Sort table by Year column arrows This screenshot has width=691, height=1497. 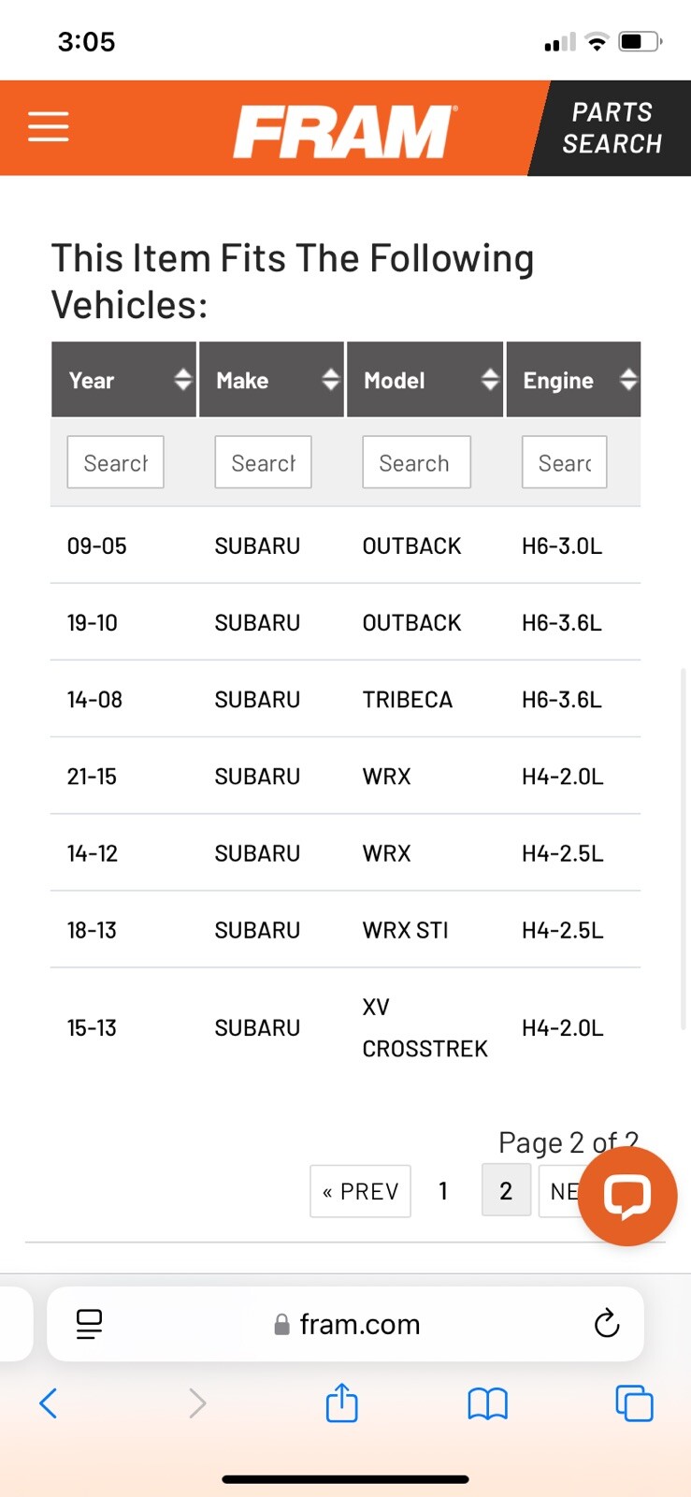(183, 379)
